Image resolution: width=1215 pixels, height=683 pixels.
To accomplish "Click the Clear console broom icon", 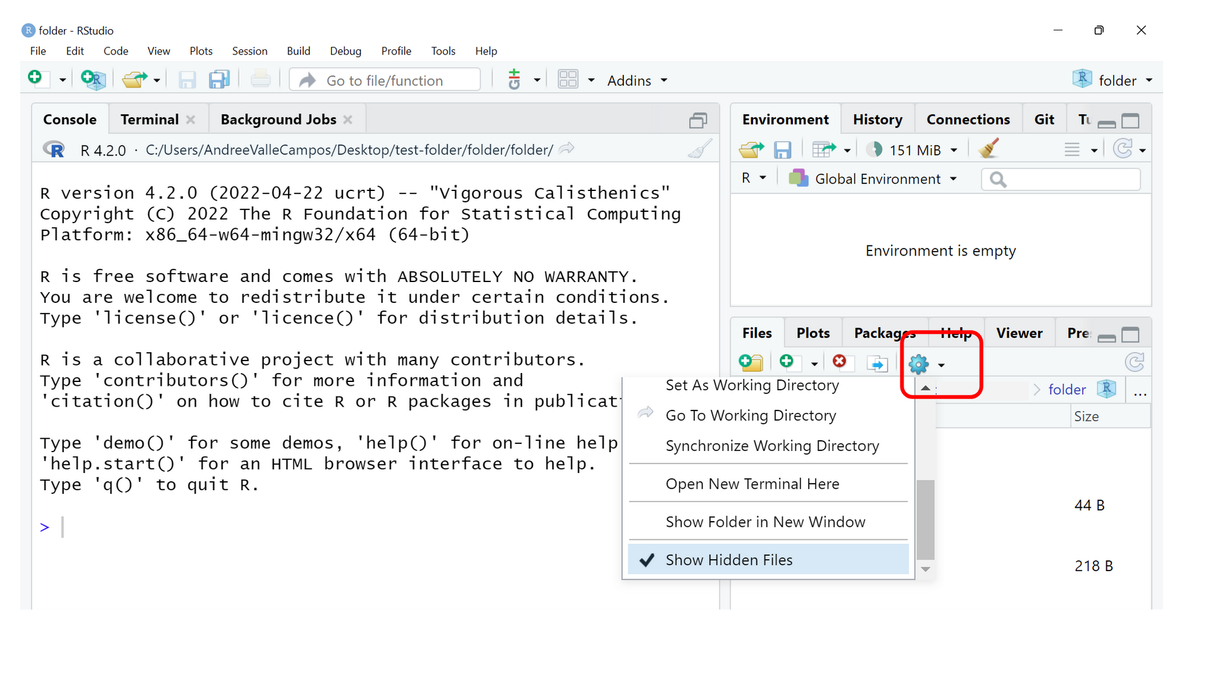I will [700, 149].
